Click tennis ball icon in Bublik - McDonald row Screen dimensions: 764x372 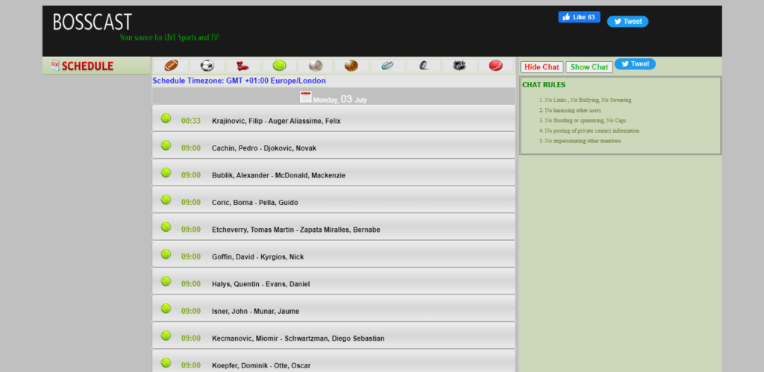coord(166,173)
